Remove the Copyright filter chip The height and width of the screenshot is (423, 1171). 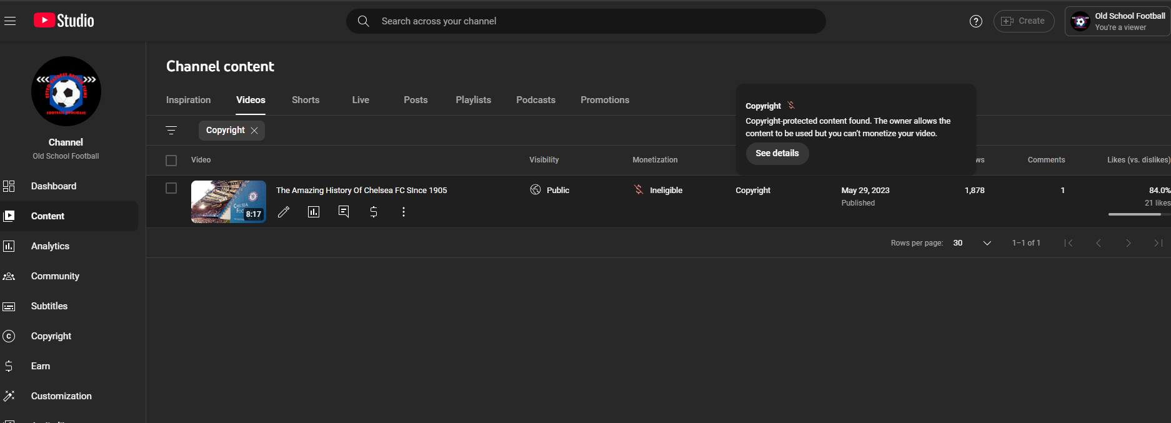(254, 131)
